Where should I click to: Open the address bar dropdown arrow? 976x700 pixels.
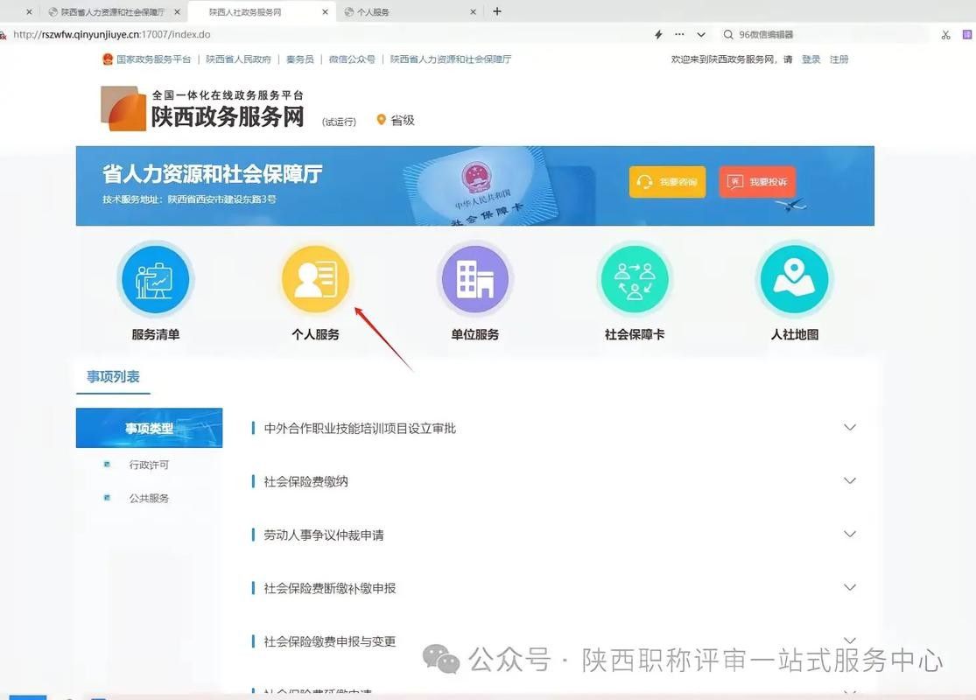coord(701,34)
